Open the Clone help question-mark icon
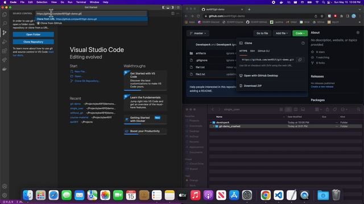Image resolution: width=364 pixels, height=204 pixels. coord(303,43)
